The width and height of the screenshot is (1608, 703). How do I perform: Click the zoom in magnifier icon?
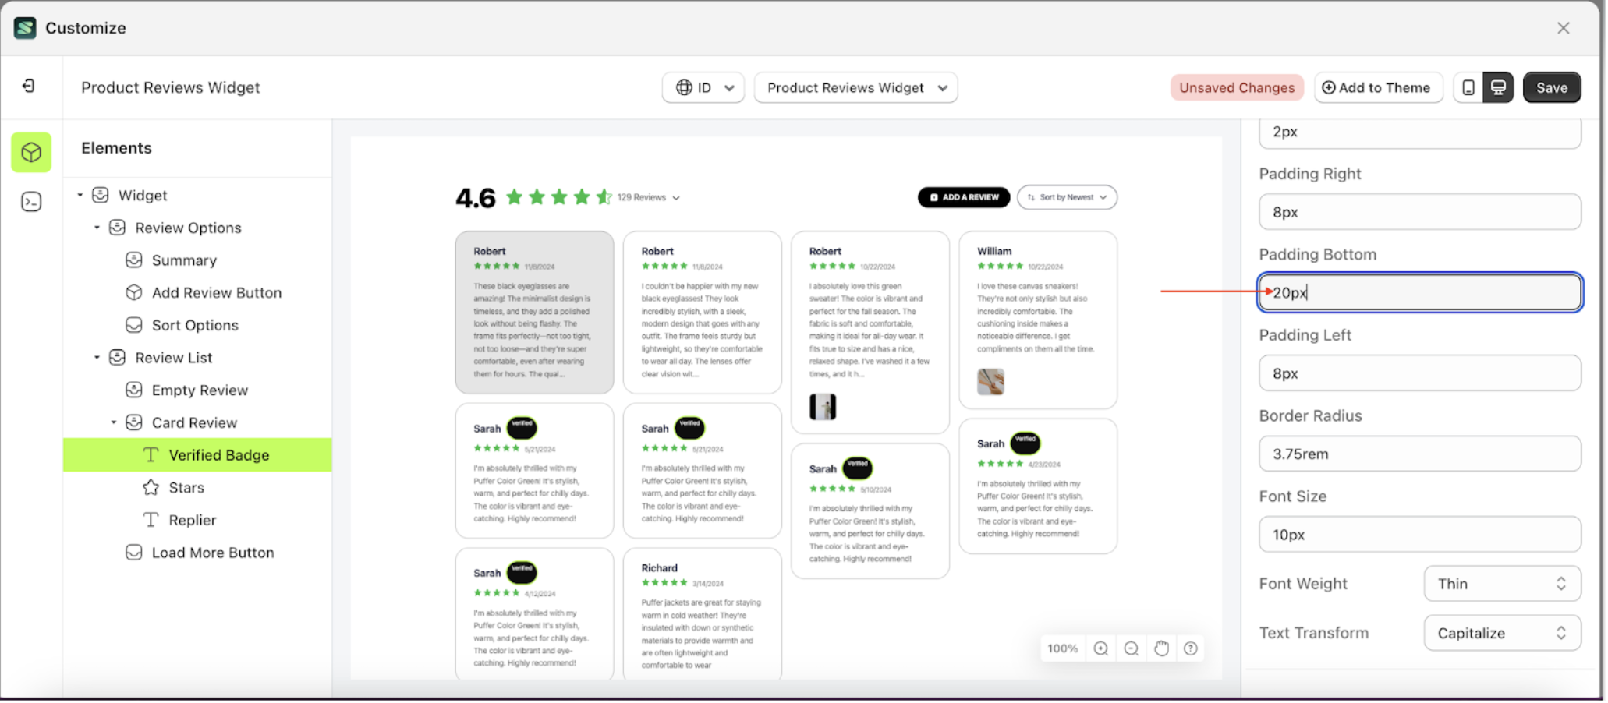pos(1100,648)
